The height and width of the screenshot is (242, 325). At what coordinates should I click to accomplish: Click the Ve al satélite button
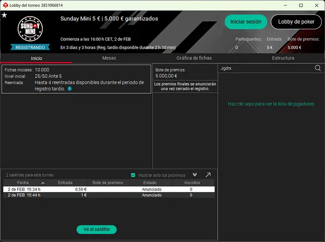coord(97,229)
